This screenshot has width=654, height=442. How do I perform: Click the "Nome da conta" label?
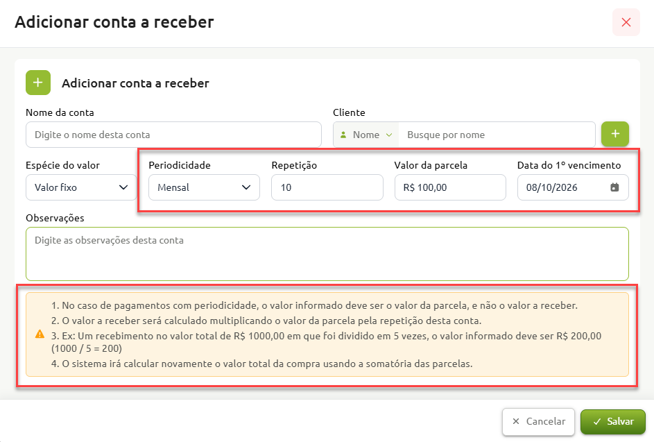pyautogui.click(x=60, y=112)
